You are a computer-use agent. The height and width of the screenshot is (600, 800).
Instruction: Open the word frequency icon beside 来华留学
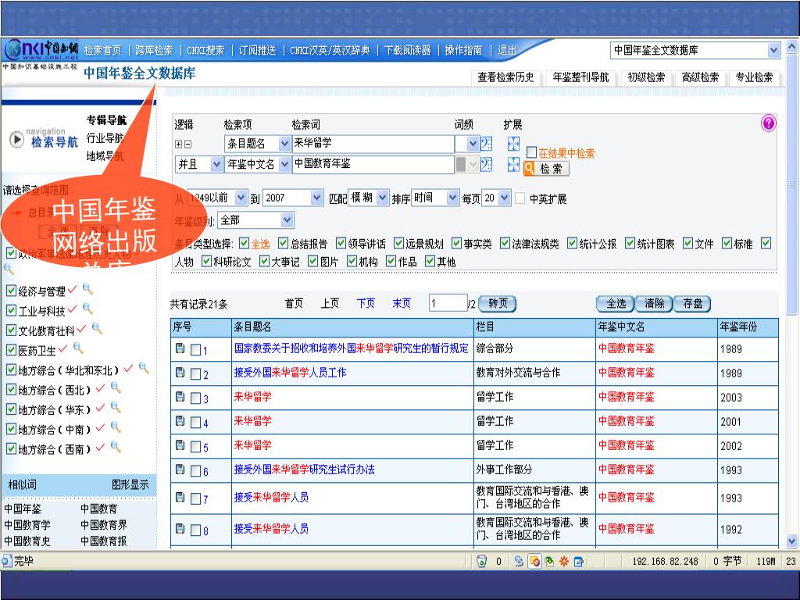pyautogui.click(x=486, y=144)
